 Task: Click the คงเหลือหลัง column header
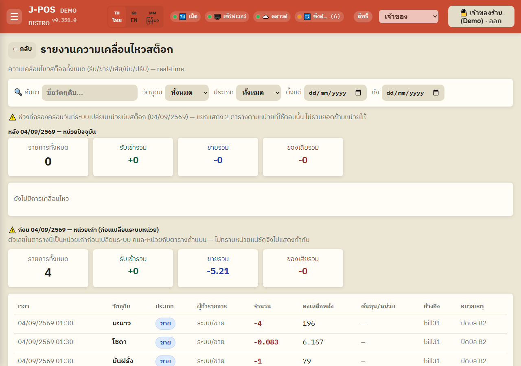pyautogui.click(x=318, y=306)
